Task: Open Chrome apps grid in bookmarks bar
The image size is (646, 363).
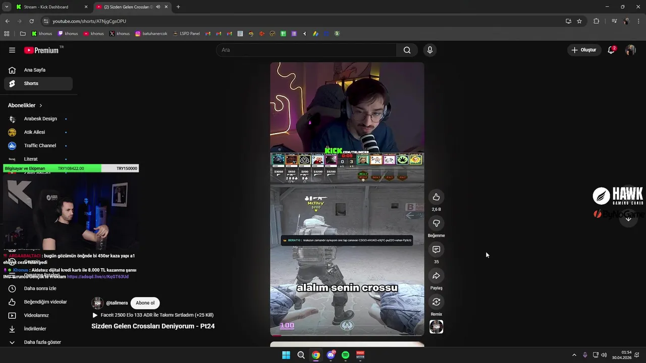Action: coord(7,34)
